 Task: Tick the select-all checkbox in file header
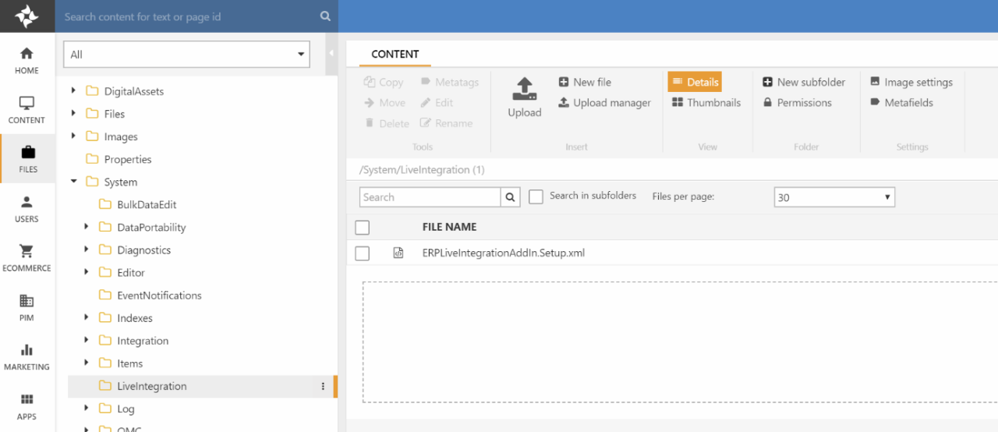tap(362, 228)
